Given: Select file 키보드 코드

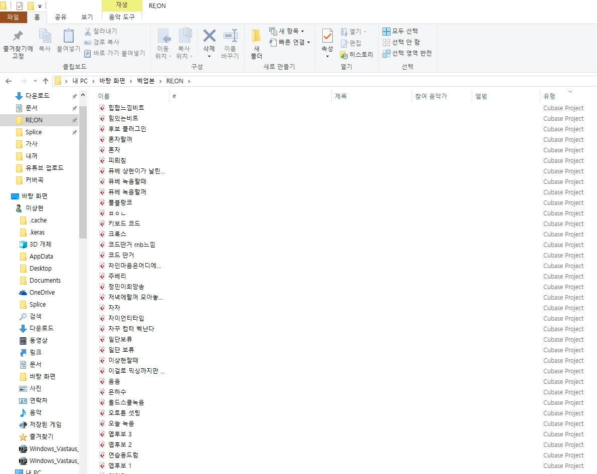Looking at the screenshot, I should (124, 223).
